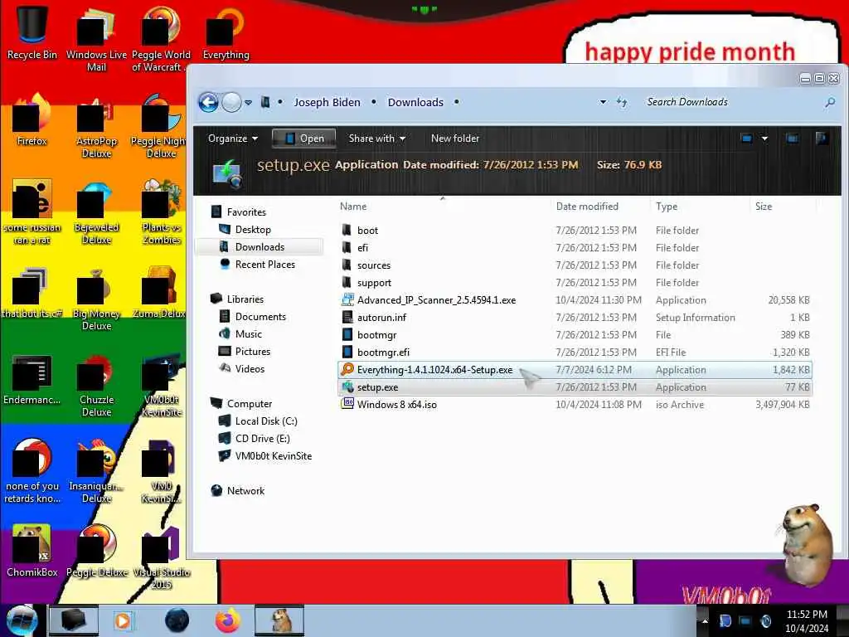The width and height of the screenshot is (849, 637).
Task: Open Big Money Deluxe desktop shortcut
Action: 96,299
